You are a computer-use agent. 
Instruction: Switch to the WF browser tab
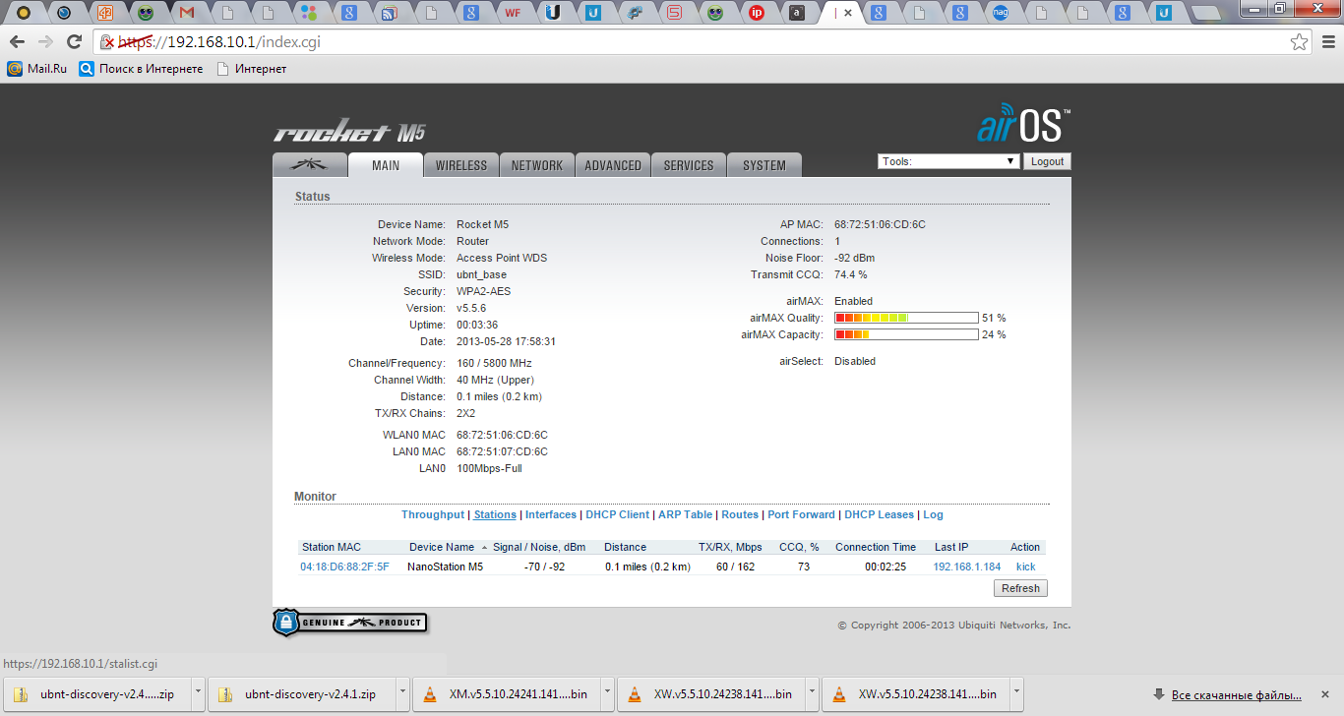(512, 13)
